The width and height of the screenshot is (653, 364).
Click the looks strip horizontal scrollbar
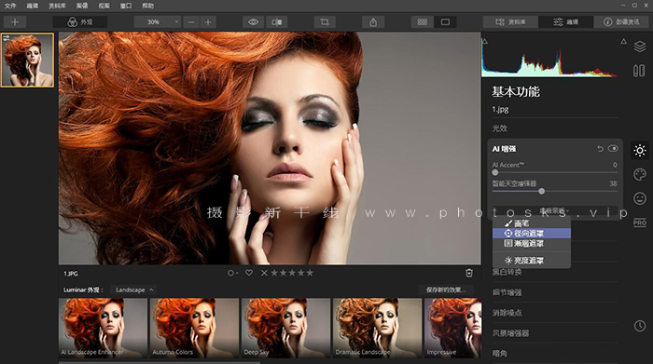160,362
